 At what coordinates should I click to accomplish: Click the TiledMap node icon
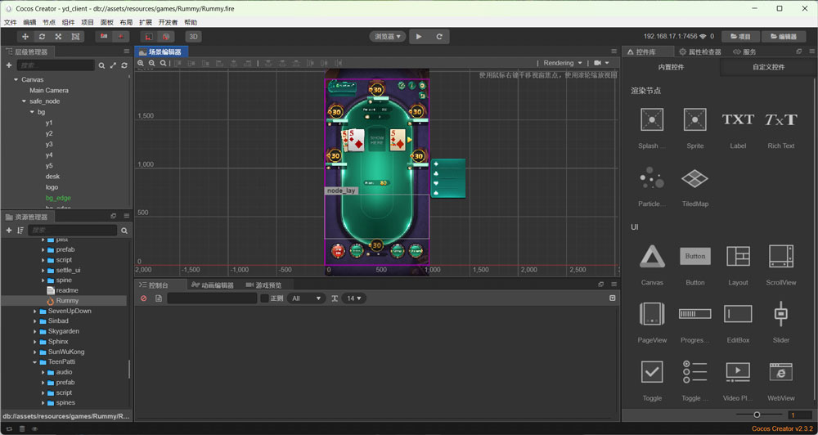(x=694, y=178)
